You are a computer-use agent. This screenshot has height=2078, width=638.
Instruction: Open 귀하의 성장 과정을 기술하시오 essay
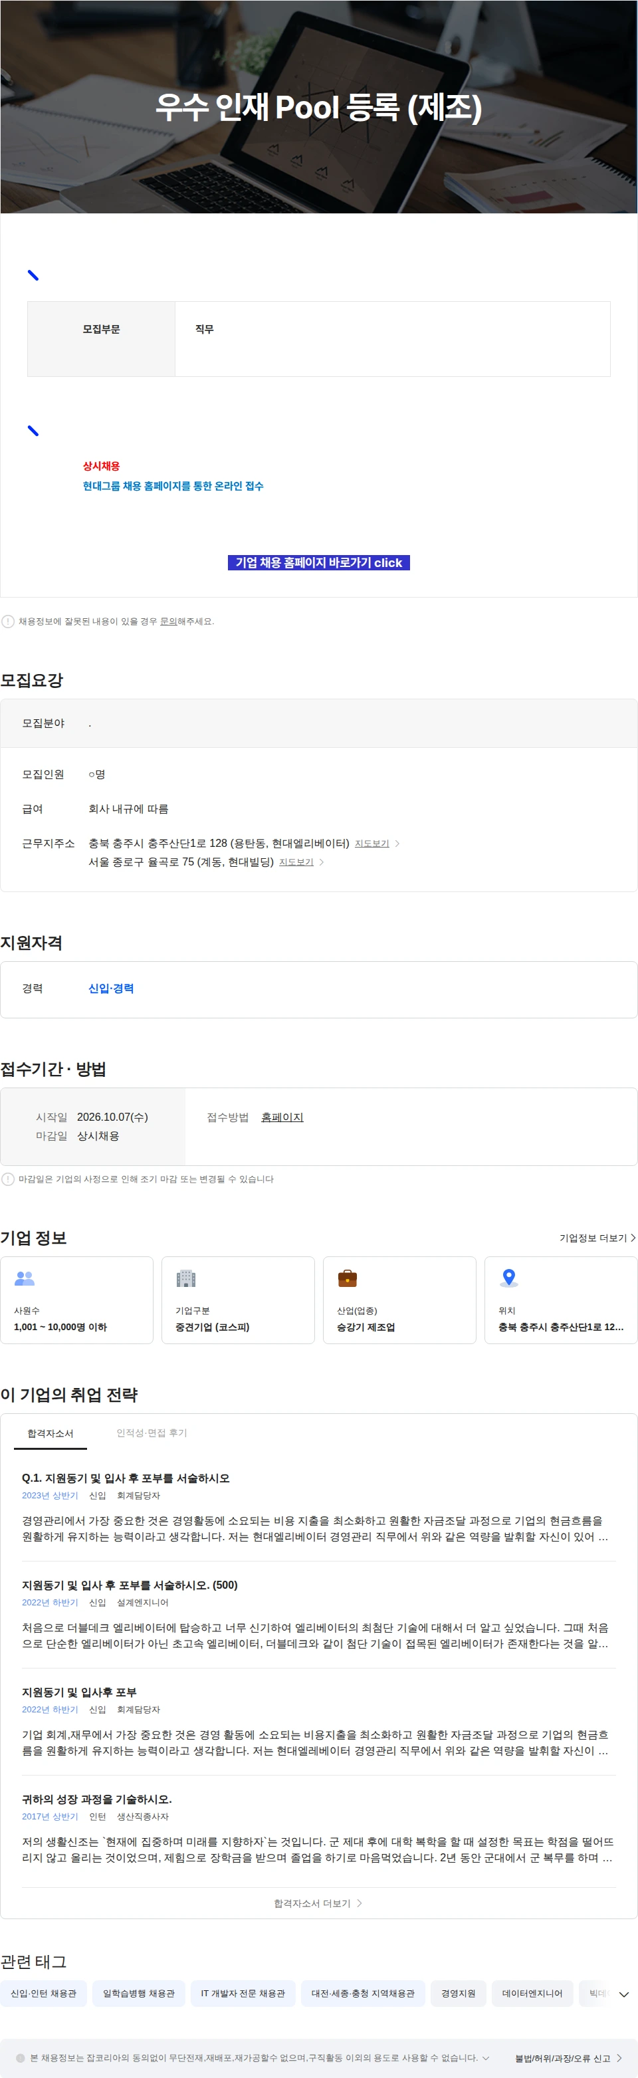[97, 1799]
